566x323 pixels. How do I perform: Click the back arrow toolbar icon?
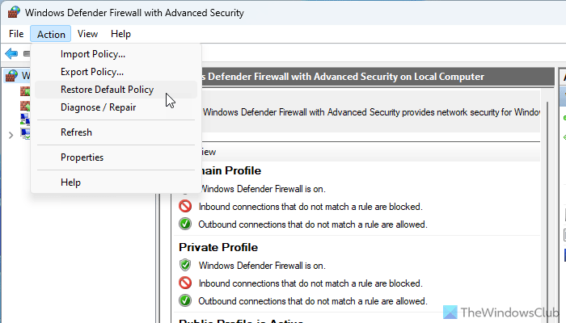(11, 53)
